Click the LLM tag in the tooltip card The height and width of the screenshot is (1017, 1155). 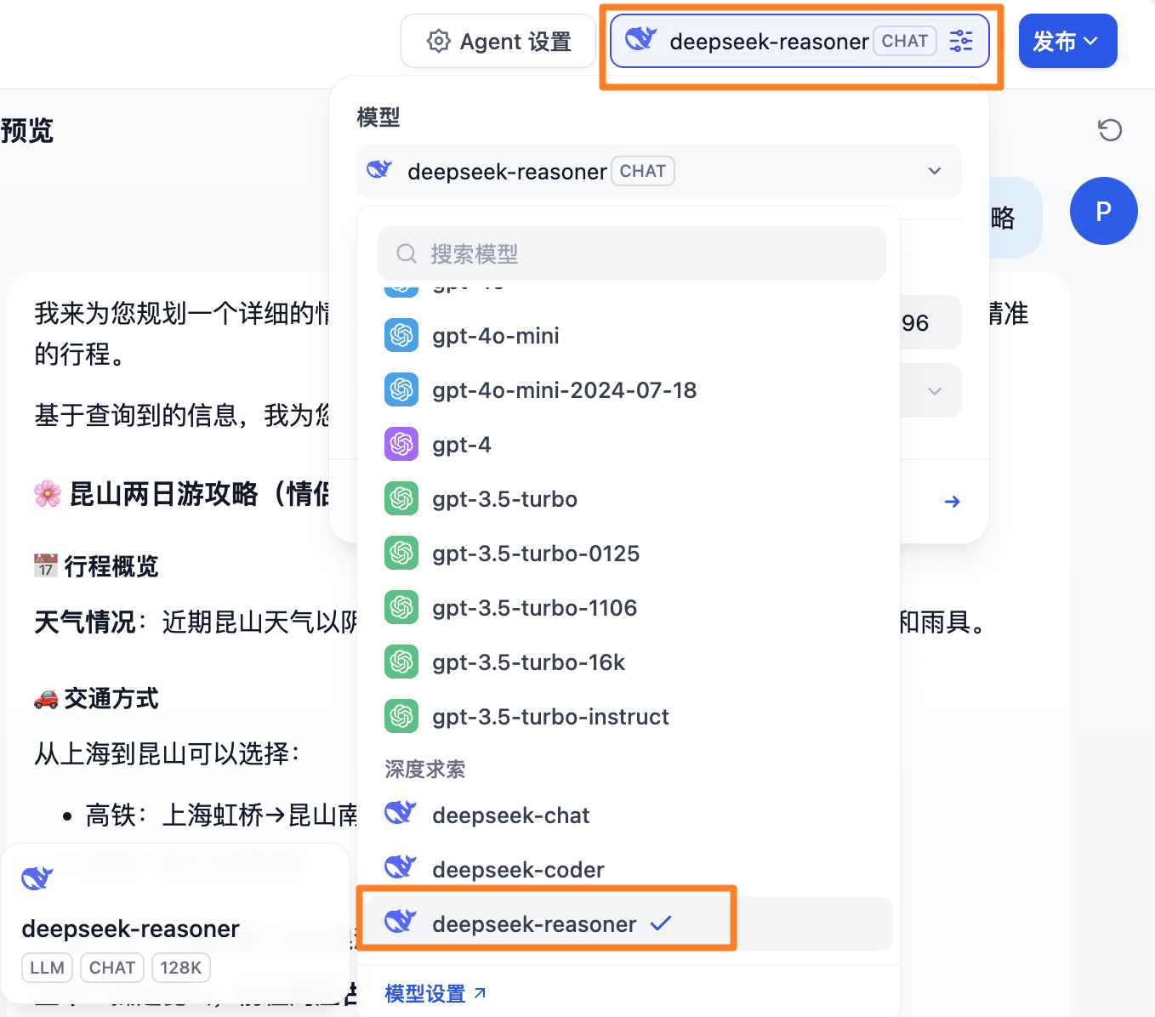click(x=47, y=968)
